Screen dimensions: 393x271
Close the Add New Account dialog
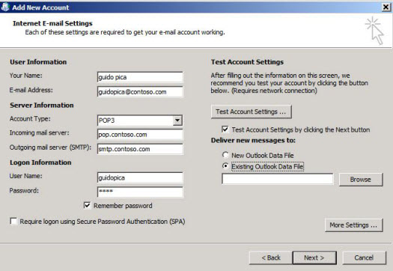(386, 7)
